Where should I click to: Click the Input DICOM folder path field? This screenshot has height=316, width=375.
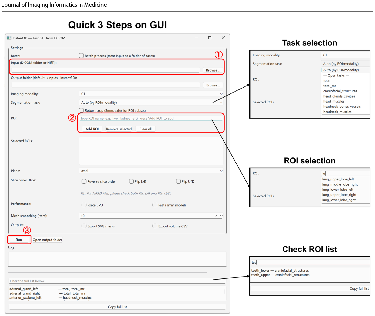tap(106, 70)
